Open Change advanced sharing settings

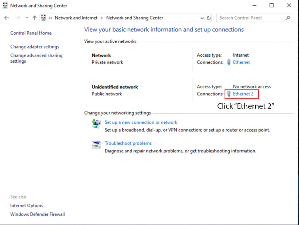point(36,58)
